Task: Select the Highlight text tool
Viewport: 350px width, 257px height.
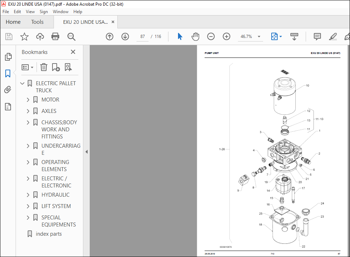Action: pos(333,37)
